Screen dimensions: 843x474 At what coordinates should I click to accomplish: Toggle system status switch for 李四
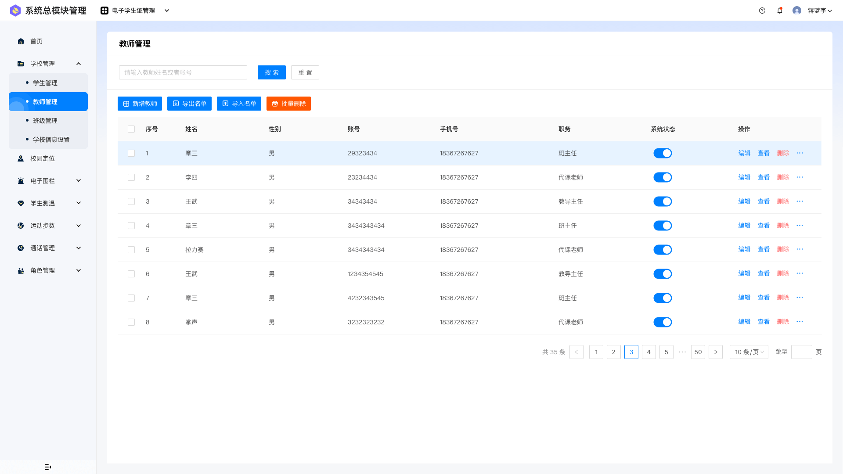click(x=663, y=177)
